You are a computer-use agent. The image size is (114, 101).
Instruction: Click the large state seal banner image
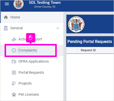coord(76,24)
